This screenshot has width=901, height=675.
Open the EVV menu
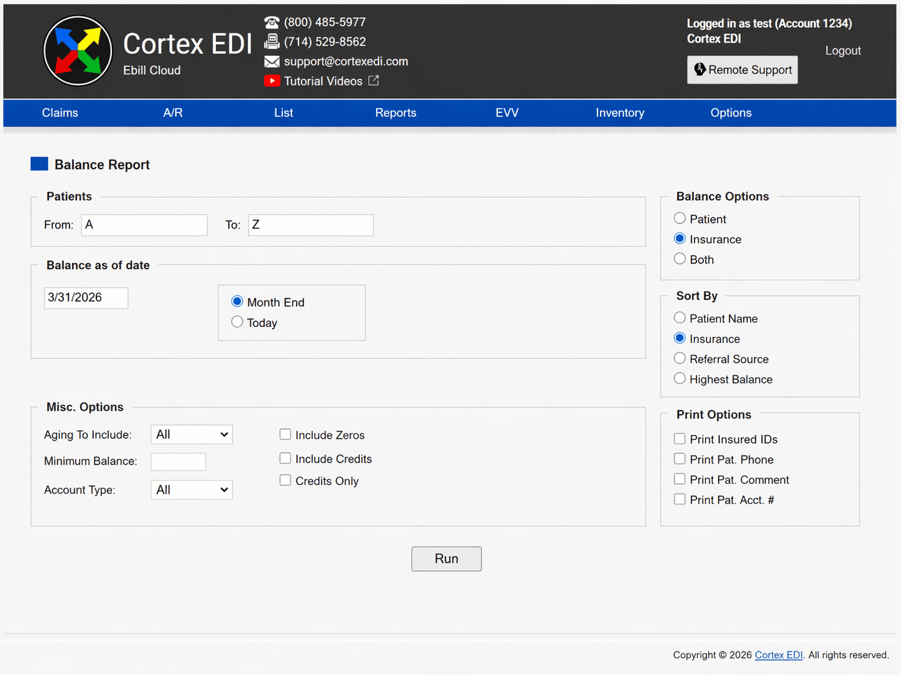click(507, 113)
